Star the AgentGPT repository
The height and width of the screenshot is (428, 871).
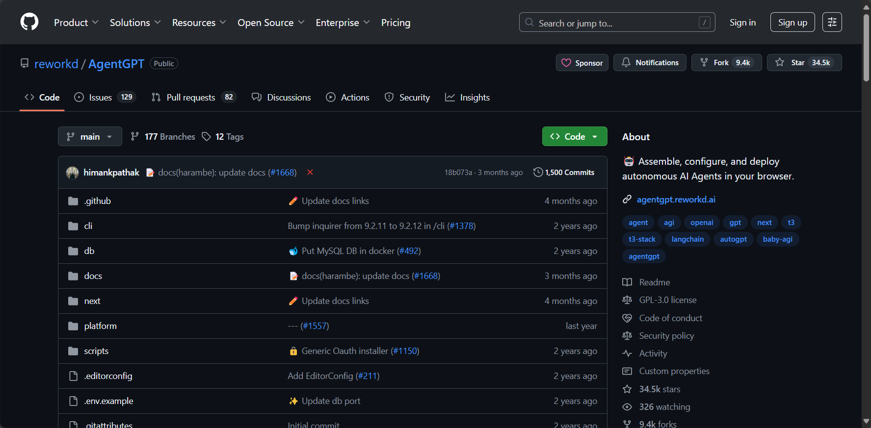[804, 63]
